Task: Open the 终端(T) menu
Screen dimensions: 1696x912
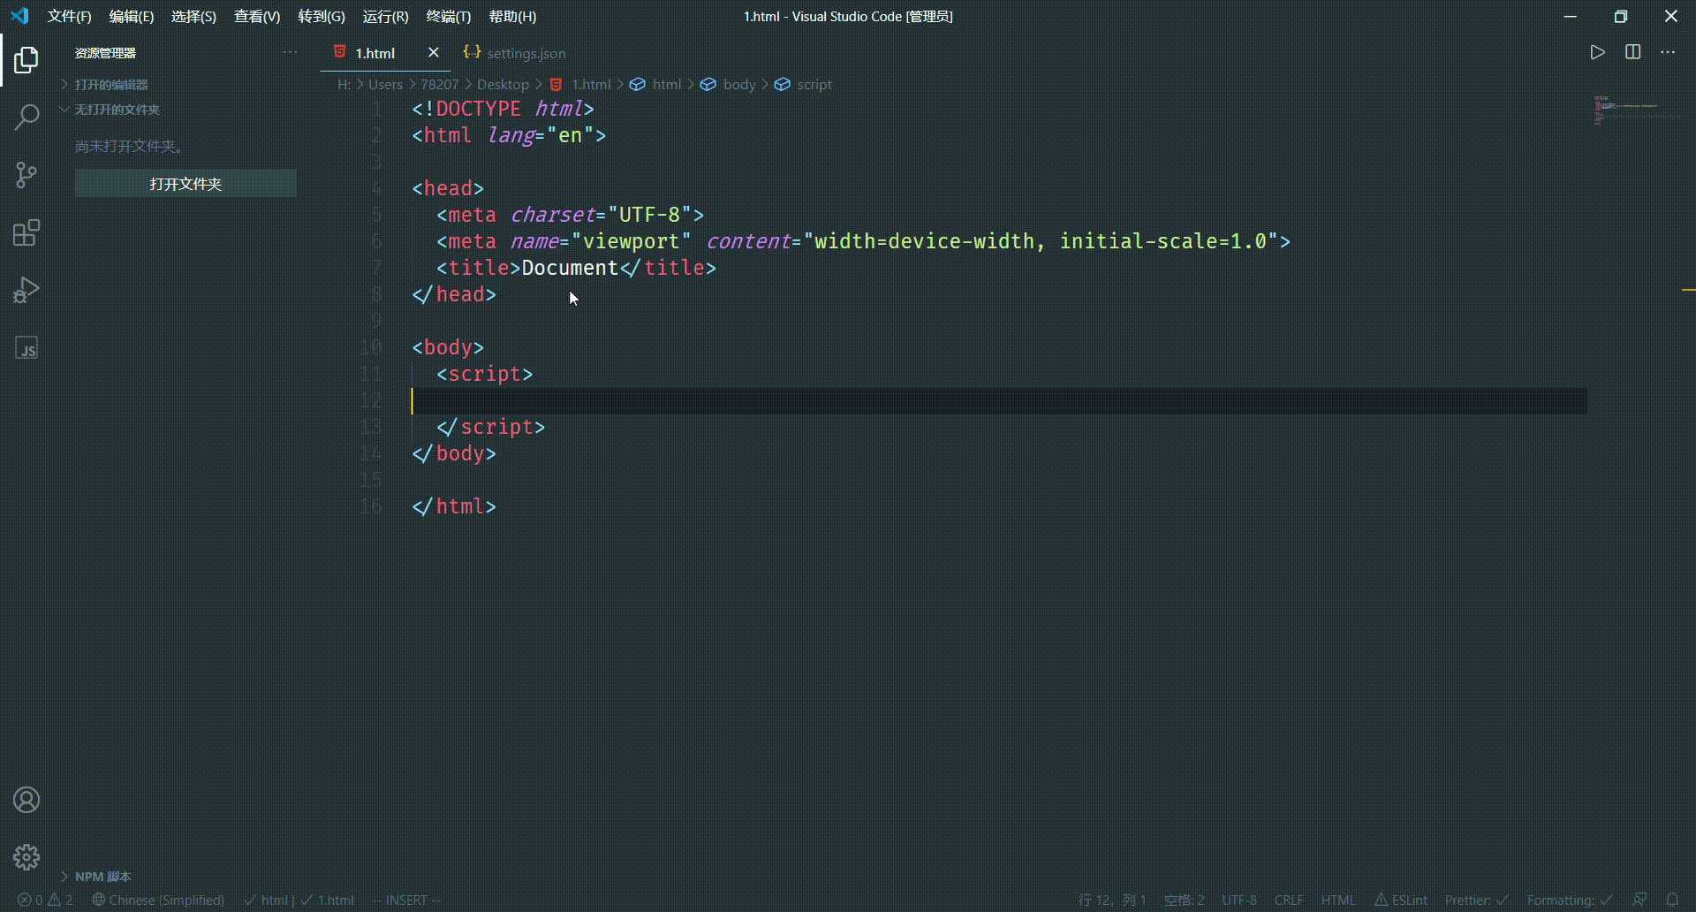Action: pyautogui.click(x=448, y=16)
